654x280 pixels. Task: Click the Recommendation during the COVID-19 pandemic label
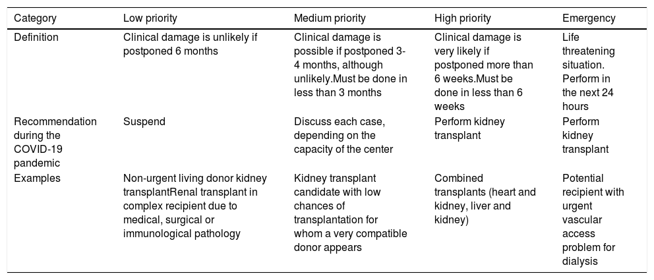click(55, 143)
